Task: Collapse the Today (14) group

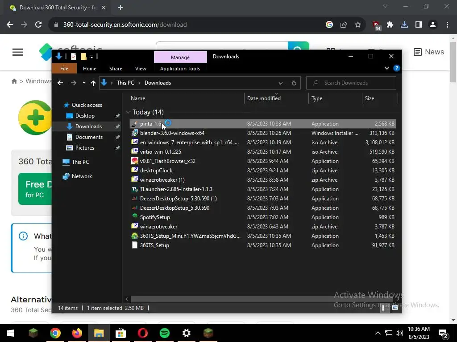Action: pyautogui.click(x=128, y=112)
